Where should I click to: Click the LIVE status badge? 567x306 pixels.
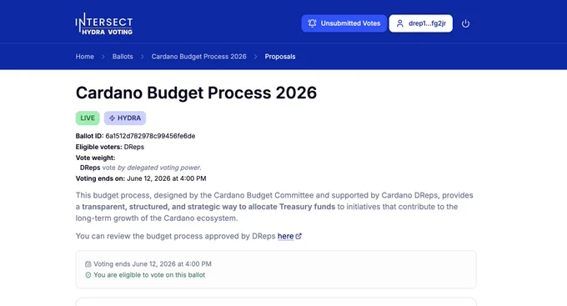(88, 118)
